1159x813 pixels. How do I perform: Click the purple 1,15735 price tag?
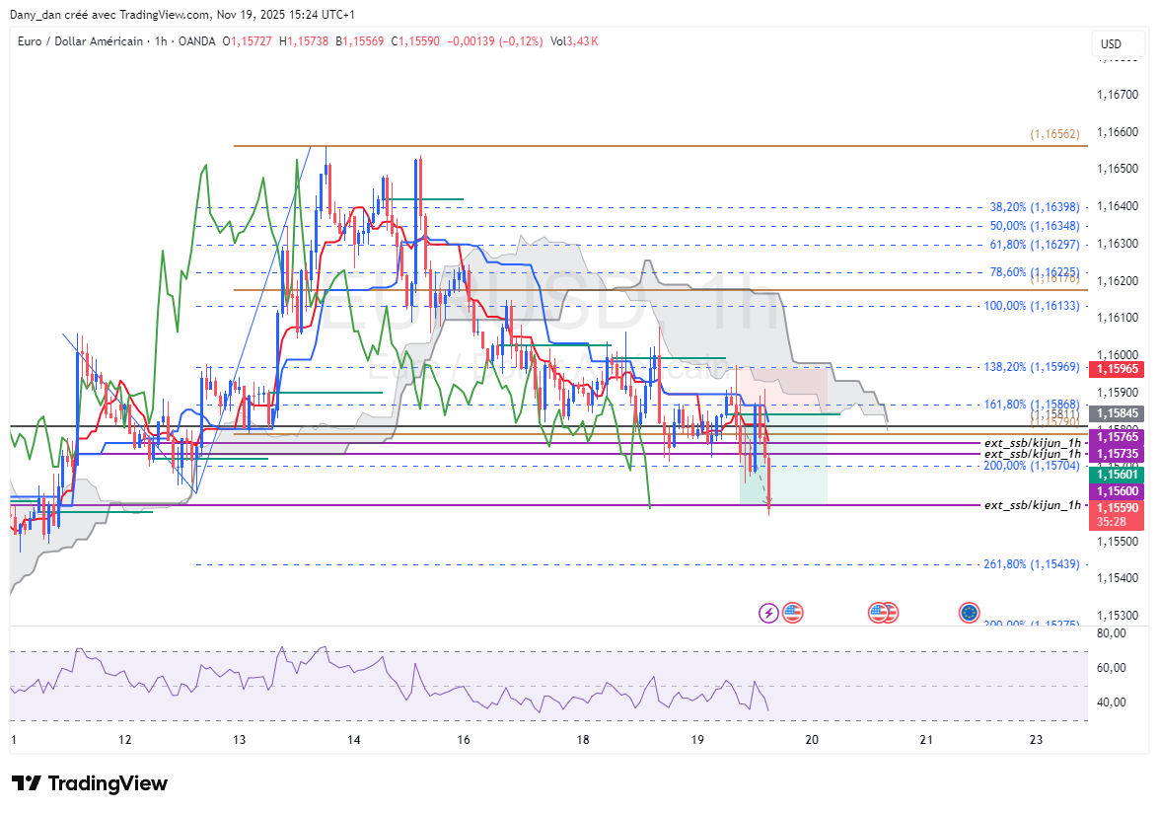tap(1117, 453)
